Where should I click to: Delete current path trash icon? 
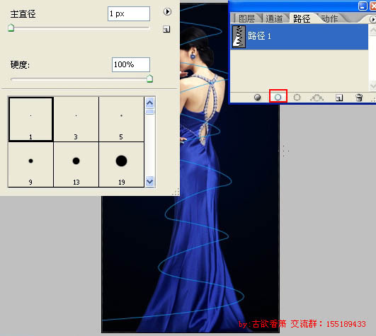pos(359,98)
